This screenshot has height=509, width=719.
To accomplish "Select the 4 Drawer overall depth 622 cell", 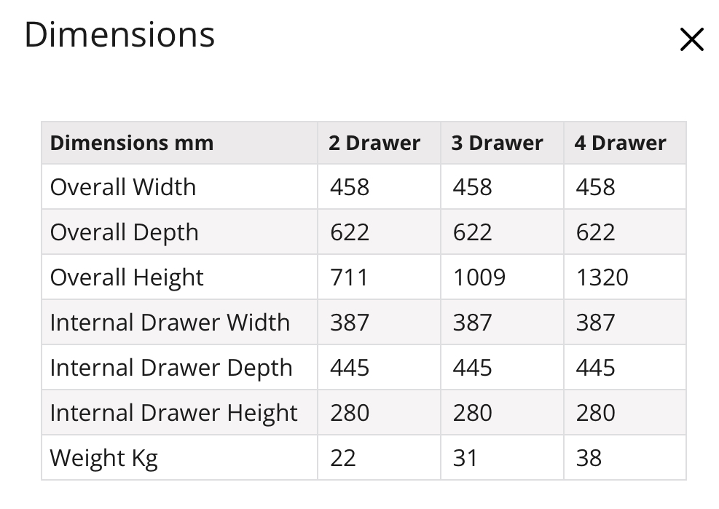I will 625,232.
